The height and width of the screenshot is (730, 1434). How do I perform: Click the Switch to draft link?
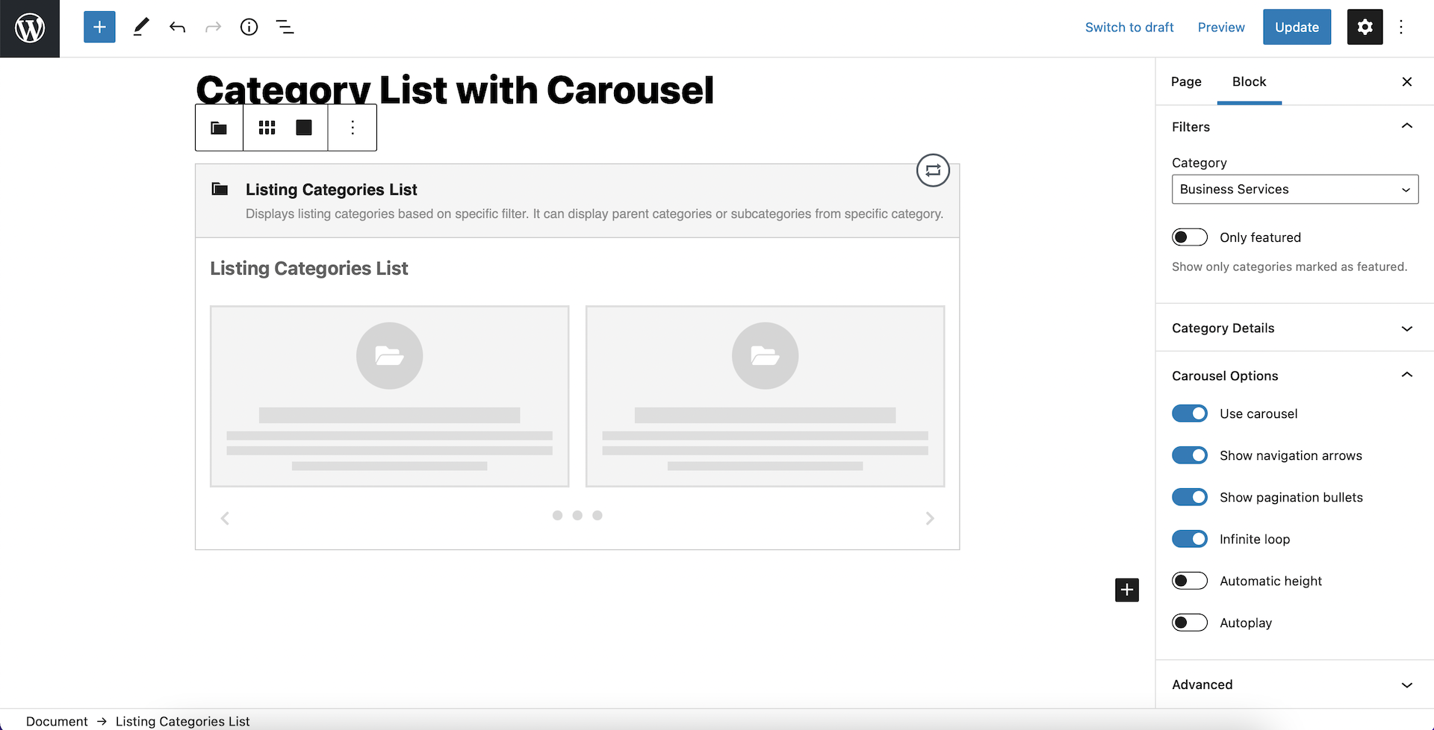tap(1129, 28)
